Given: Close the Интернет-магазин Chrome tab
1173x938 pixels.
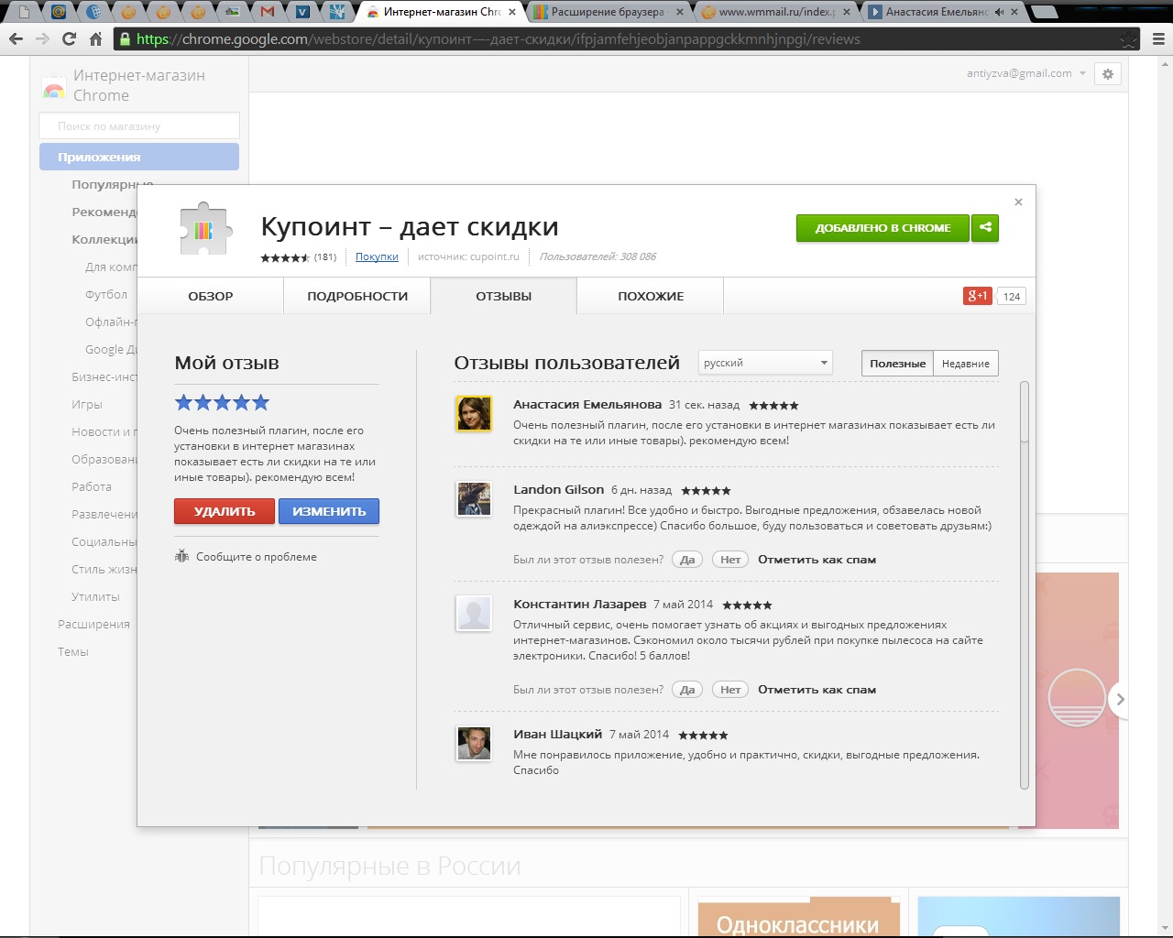Looking at the screenshot, I should (x=512, y=12).
